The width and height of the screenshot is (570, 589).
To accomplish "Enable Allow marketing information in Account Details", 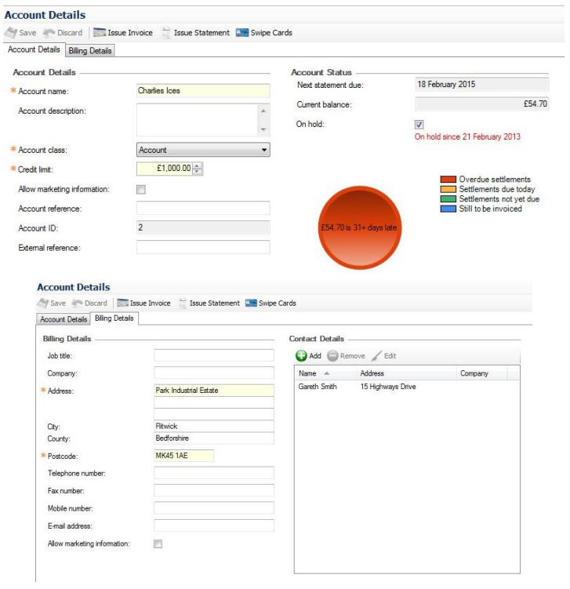I will tap(141, 189).
